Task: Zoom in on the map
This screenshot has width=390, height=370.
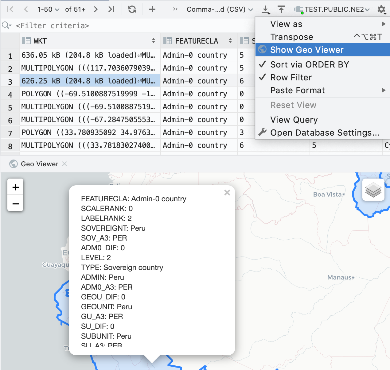Action: click(15, 187)
